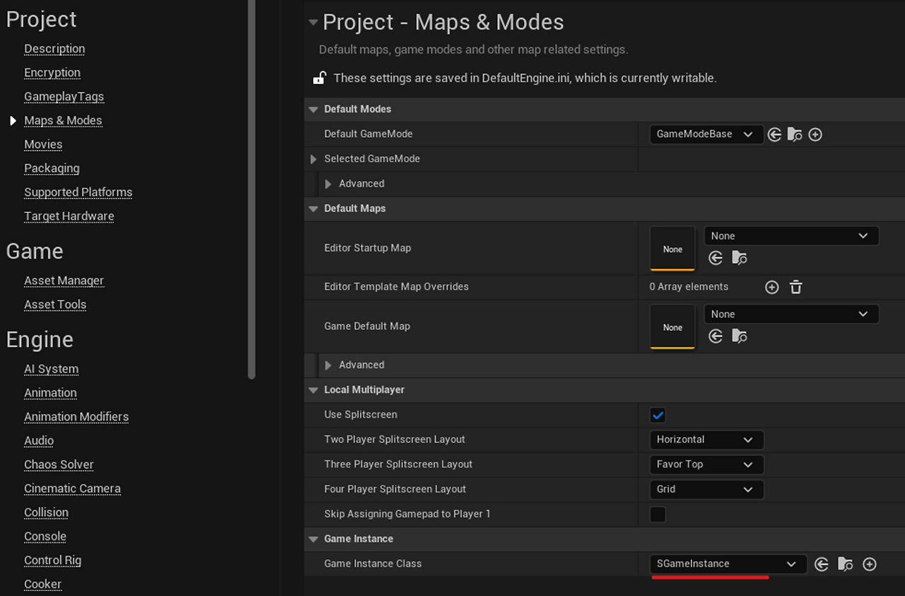The height and width of the screenshot is (596, 905).
Task: Browse to the Default GameMode asset
Action: [795, 134]
